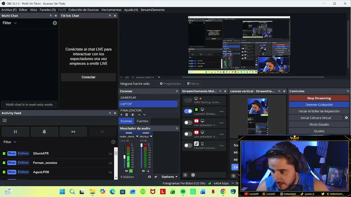Screen dimensions: 351x197
Task: Open the scene filters icon in Escenas toolbar
Action: coord(133,115)
